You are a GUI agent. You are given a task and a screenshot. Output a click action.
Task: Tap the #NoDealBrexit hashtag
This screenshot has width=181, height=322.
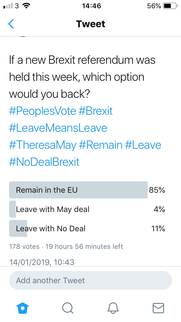coord(44,162)
